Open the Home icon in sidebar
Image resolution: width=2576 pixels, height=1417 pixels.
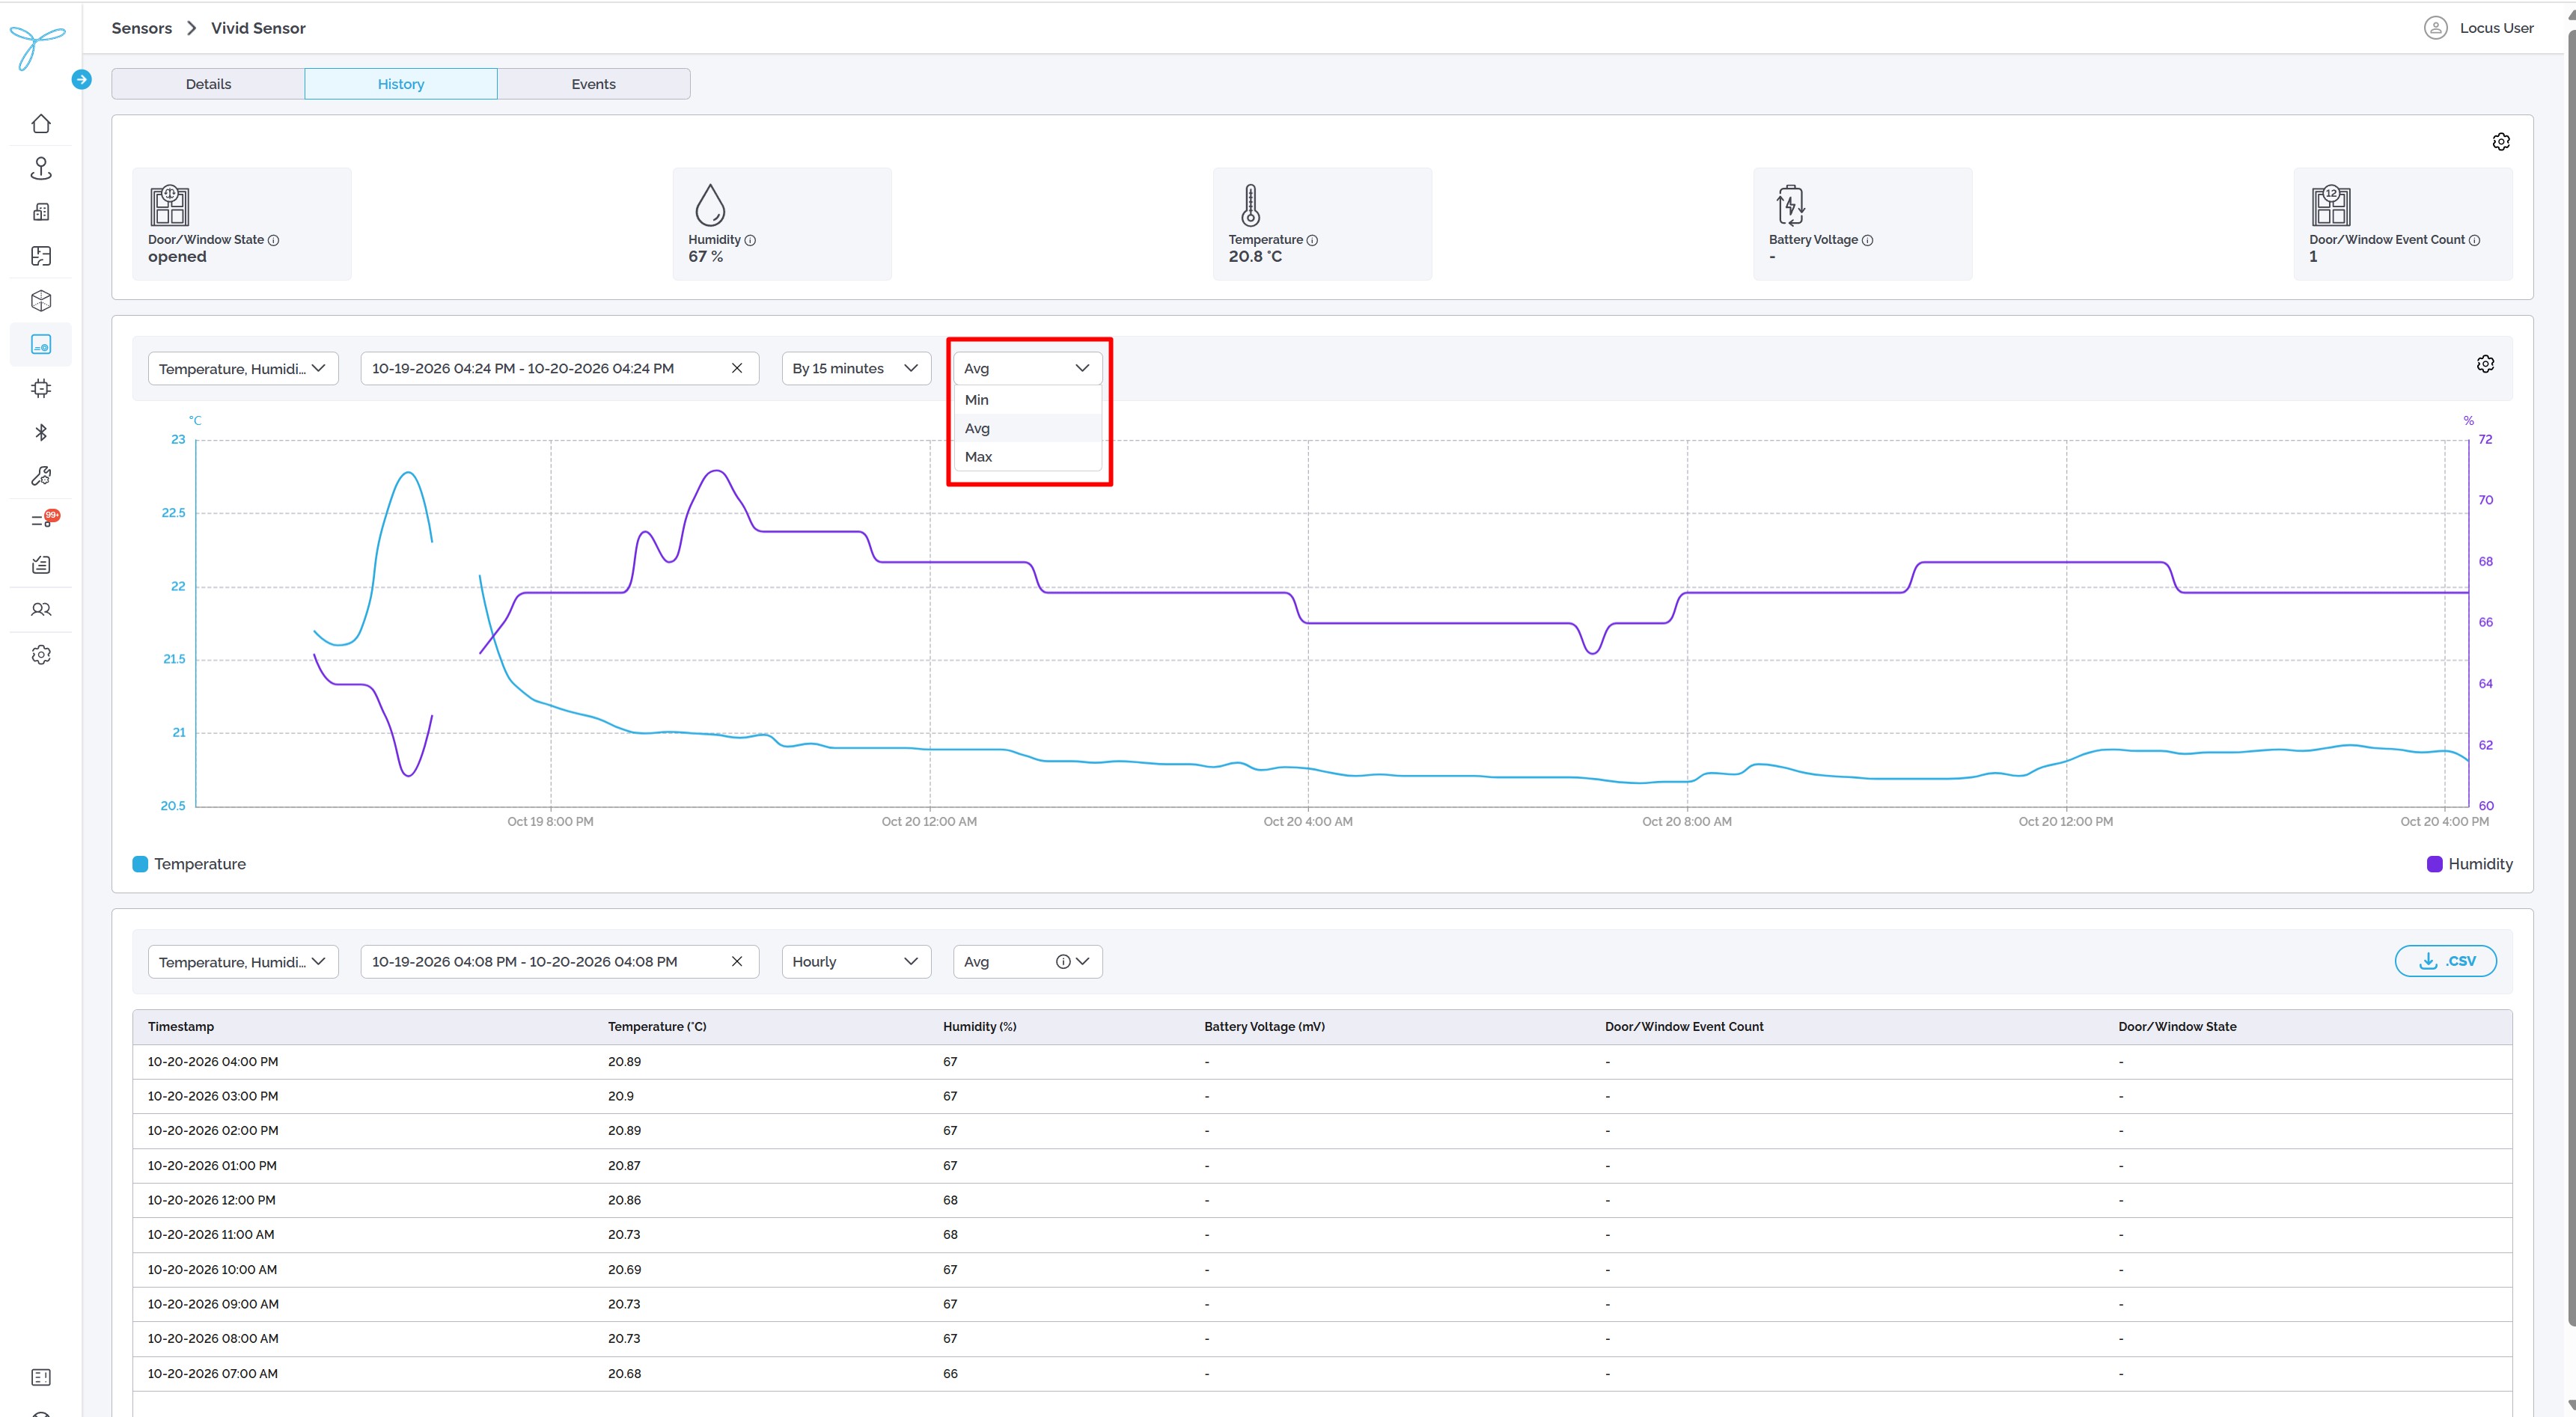41,124
